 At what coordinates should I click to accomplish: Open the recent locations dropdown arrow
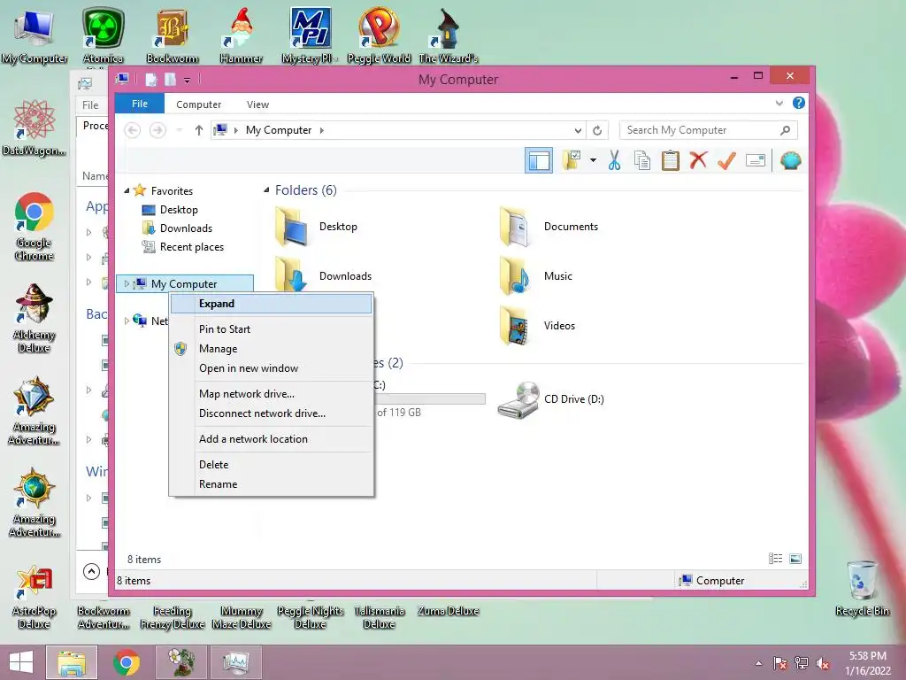point(180,130)
